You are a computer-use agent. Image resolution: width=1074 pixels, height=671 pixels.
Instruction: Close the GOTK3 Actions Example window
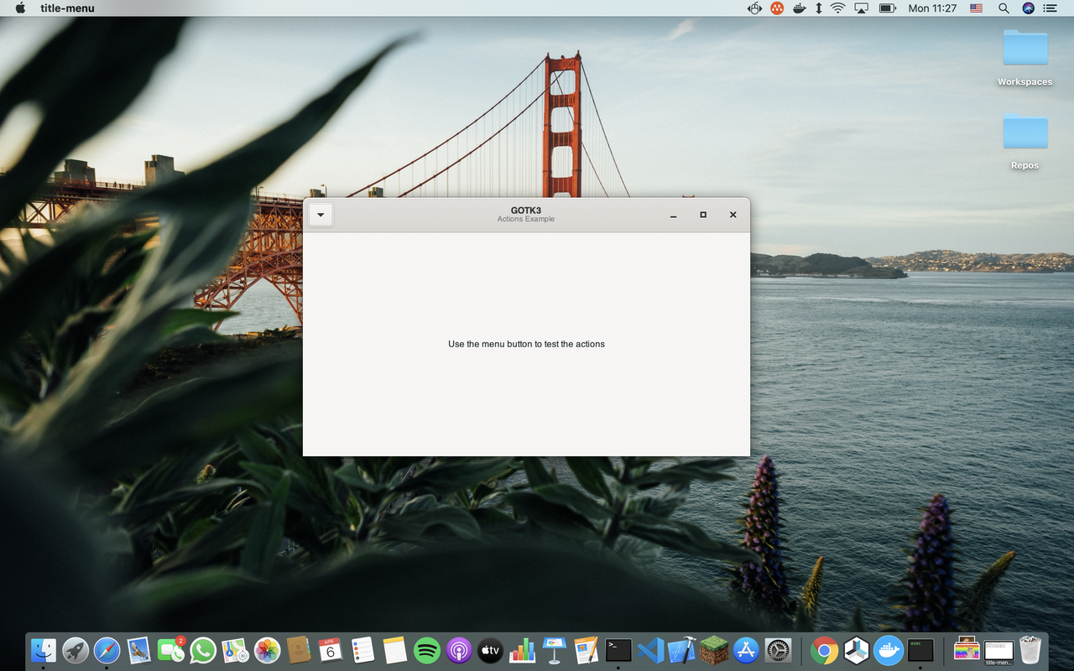733,215
